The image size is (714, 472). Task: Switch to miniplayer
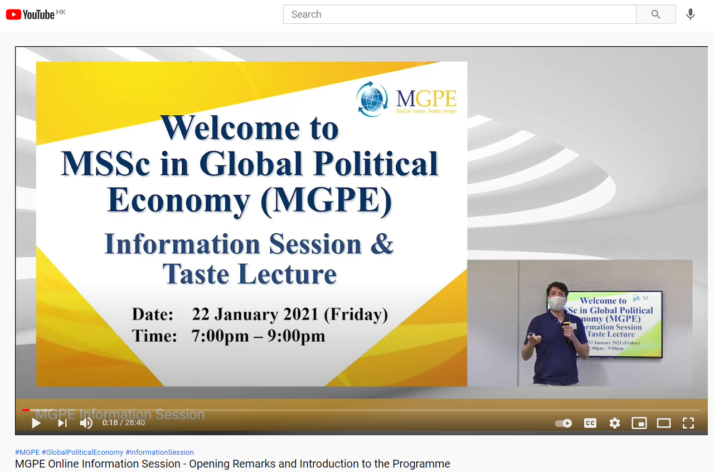(639, 423)
